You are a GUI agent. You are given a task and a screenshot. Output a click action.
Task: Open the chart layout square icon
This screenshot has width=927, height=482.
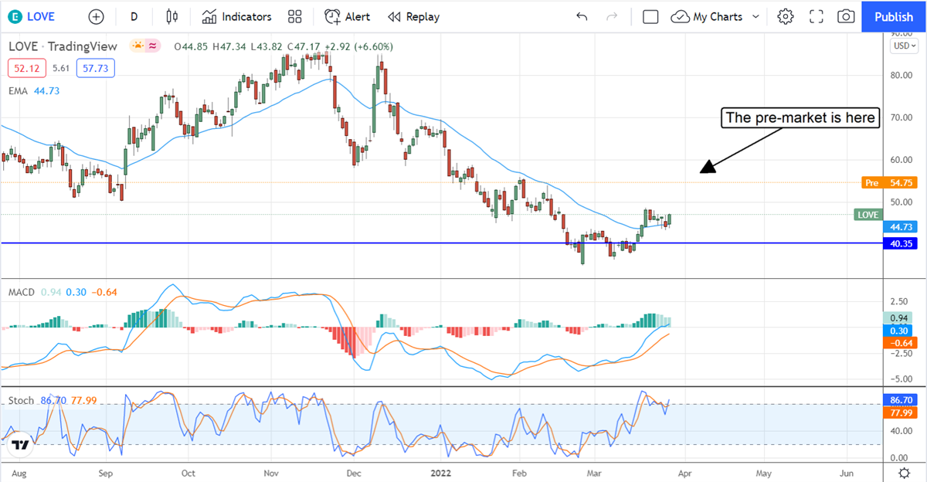(650, 16)
